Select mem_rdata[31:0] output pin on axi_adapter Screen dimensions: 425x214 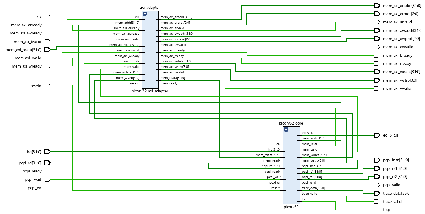pos(173,78)
